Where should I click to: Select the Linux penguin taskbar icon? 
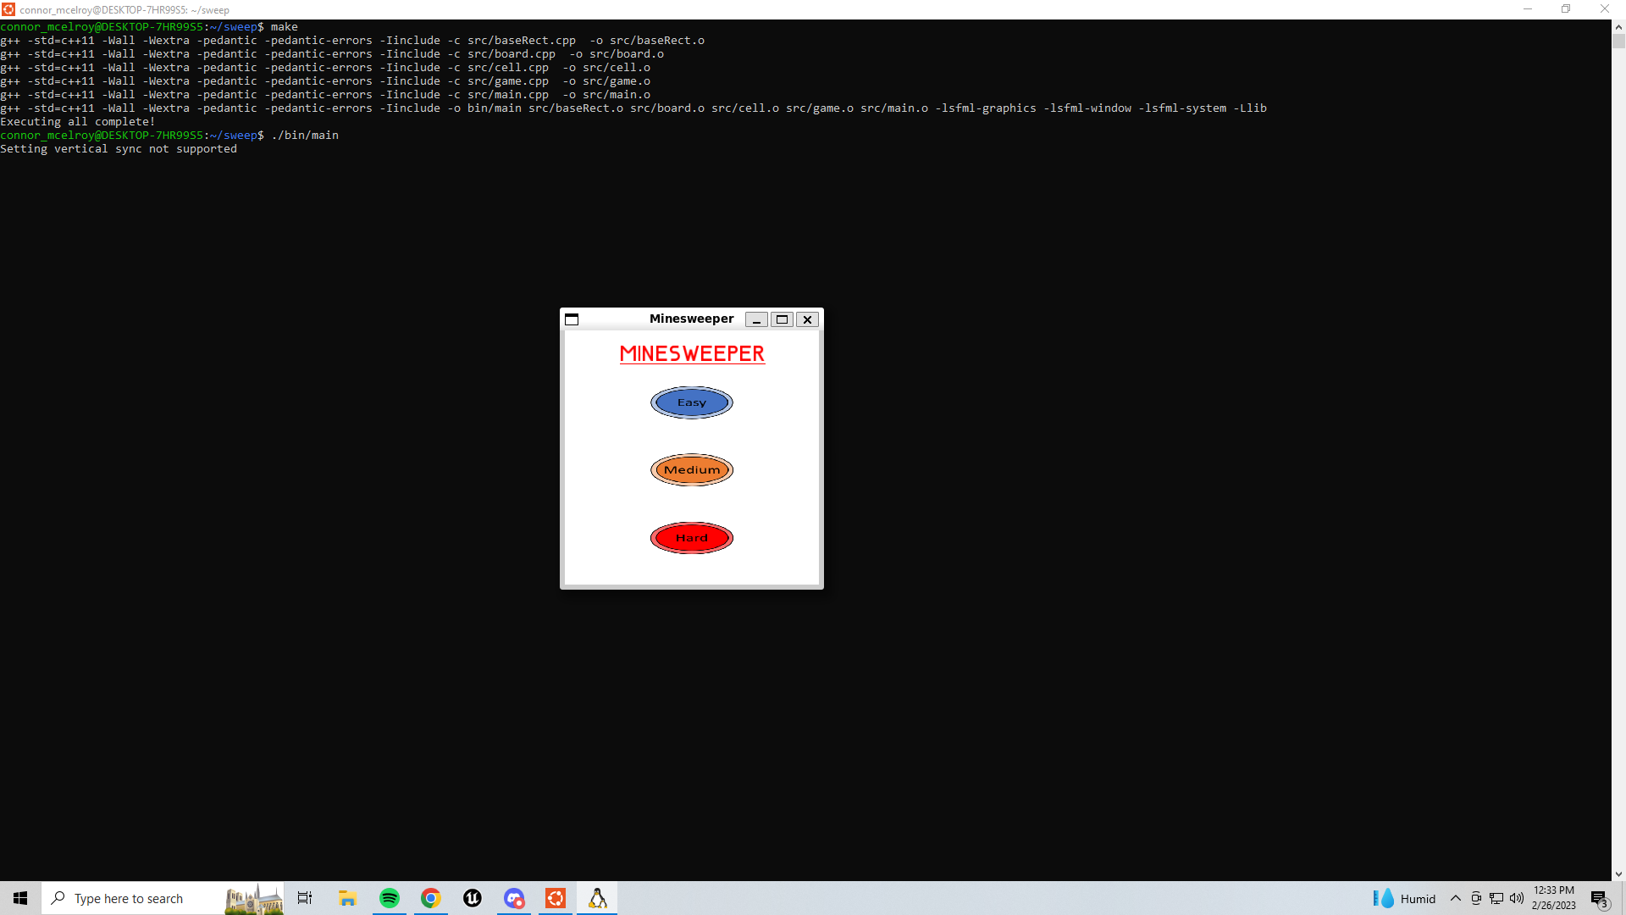pyautogui.click(x=597, y=898)
